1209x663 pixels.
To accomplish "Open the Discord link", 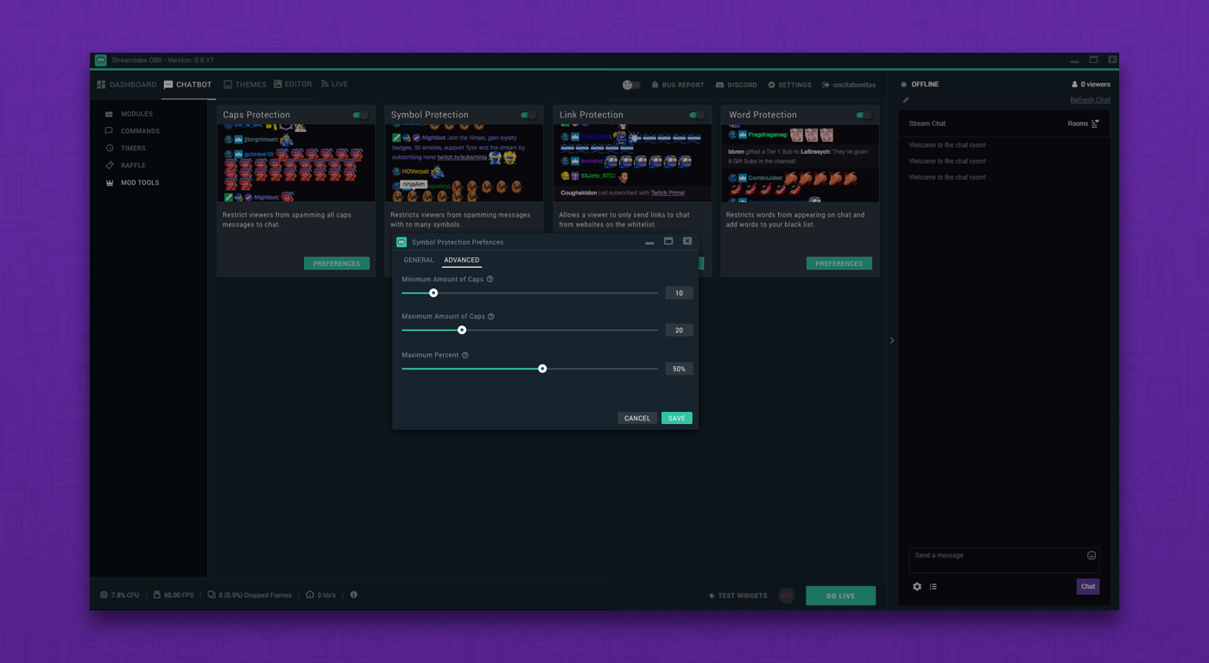I will tap(736, 85).
